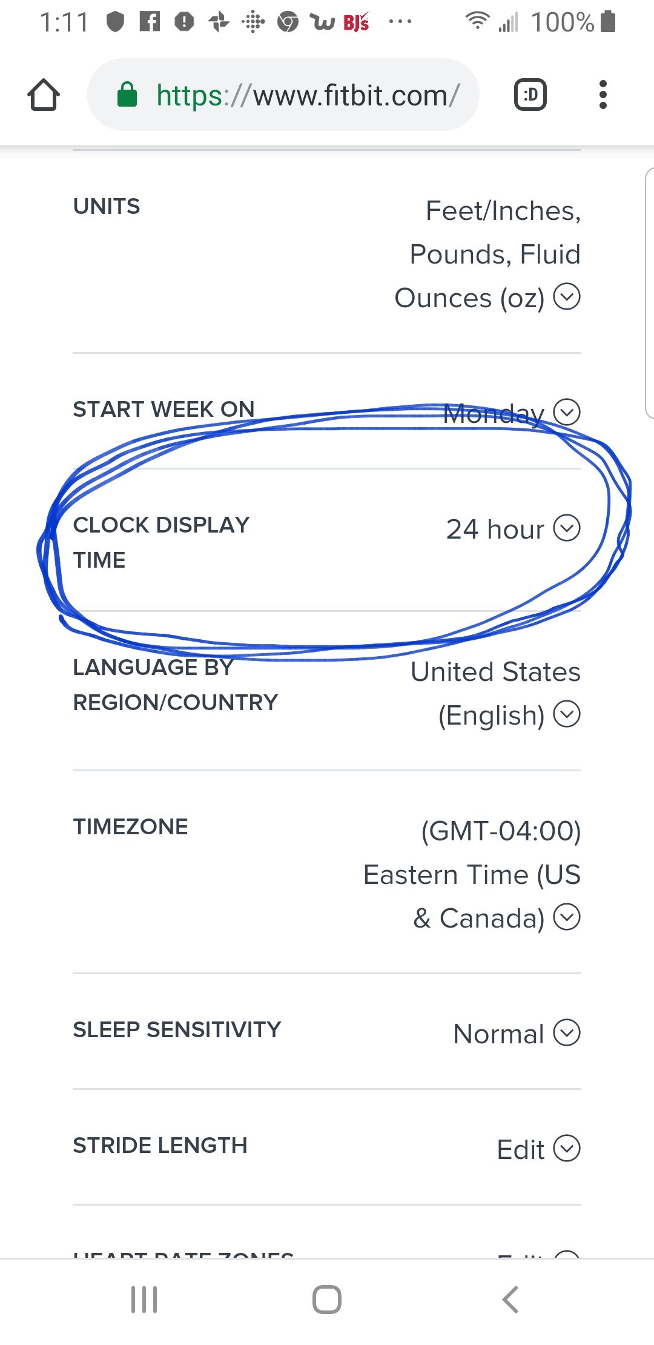Image resolution: width=654 pixels, height=1345 pixels.
Task: Tap the BJ's notification icon
Action: pos(356,23)
